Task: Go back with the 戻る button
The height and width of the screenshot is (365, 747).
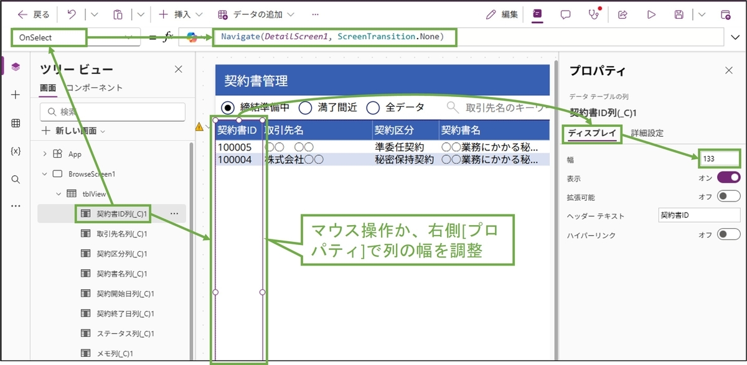Action: [x=33, y=14]
